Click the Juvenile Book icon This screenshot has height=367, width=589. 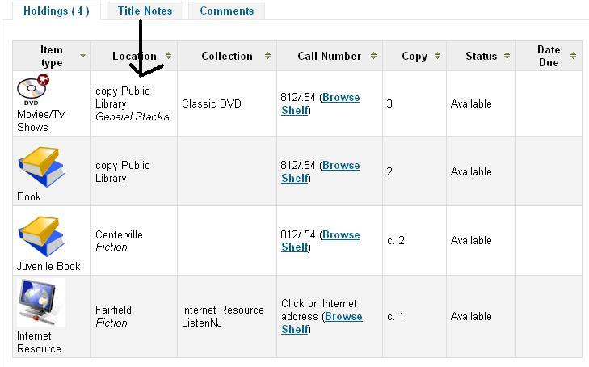click(41, 237)
